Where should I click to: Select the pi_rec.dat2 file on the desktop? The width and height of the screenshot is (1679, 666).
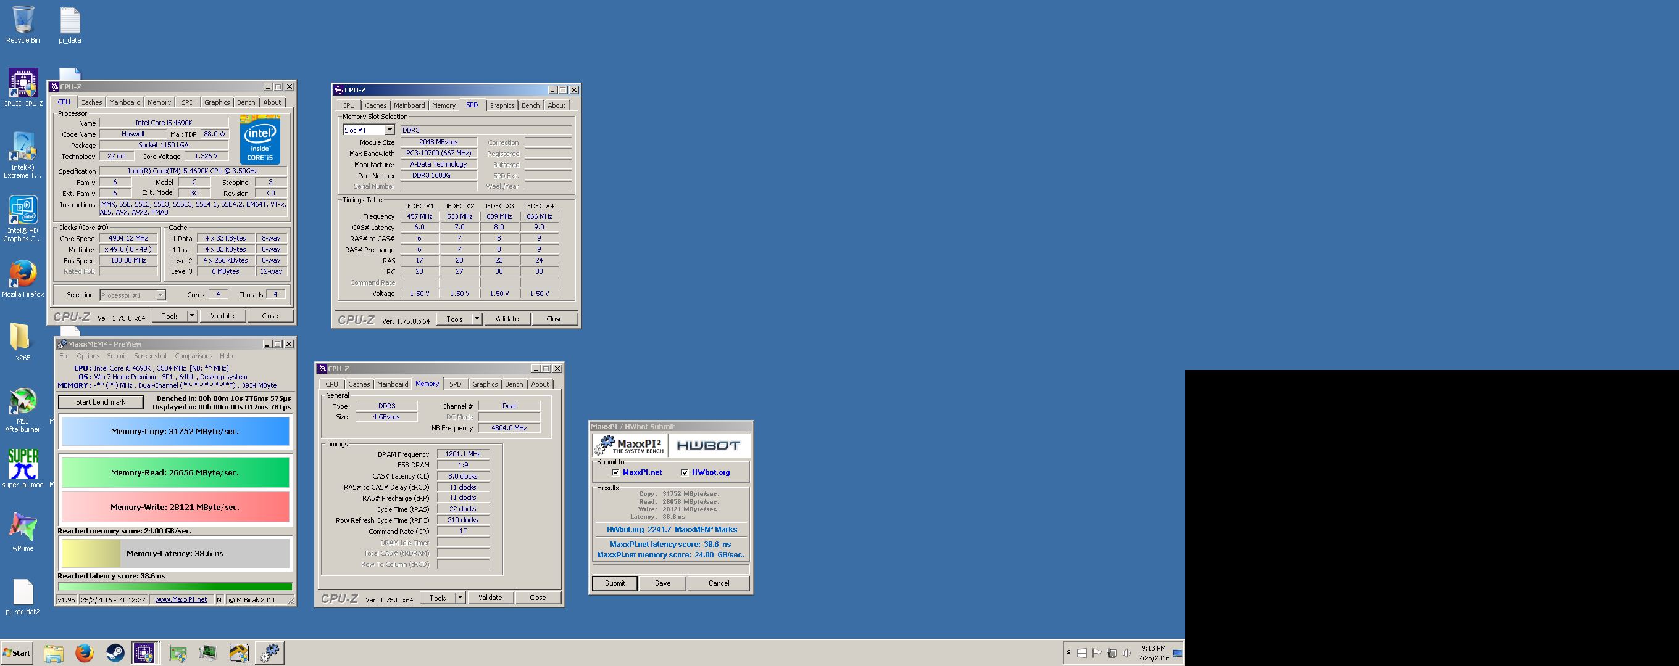[23, 596]
